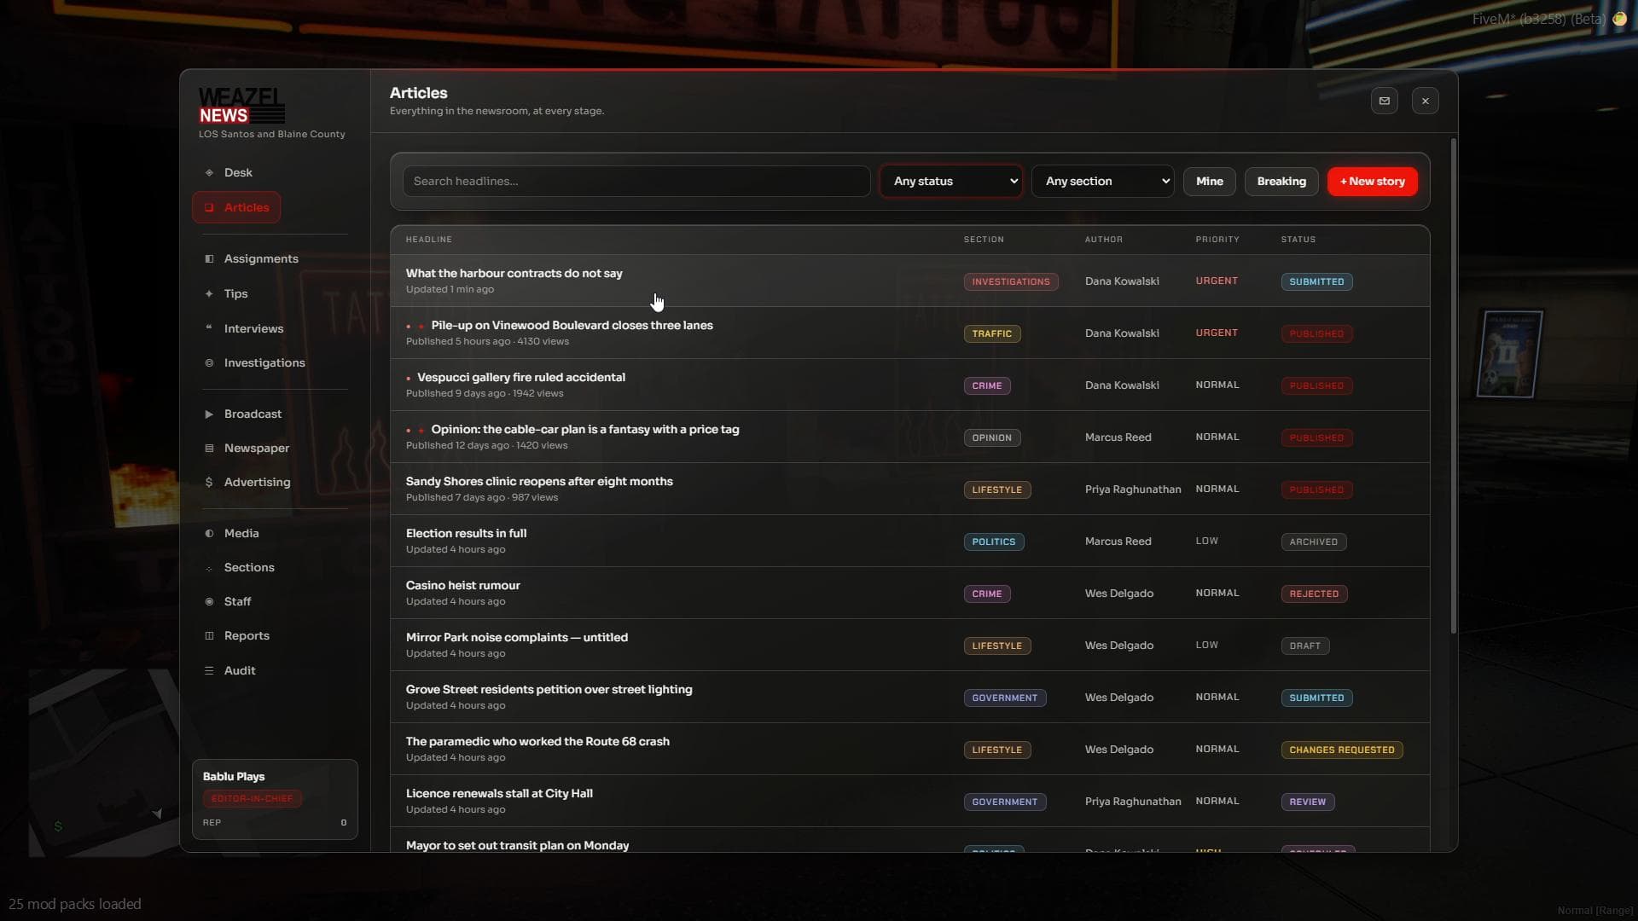
Task: Open the Staff sidebar icon
Action: [x=209, y=601]
